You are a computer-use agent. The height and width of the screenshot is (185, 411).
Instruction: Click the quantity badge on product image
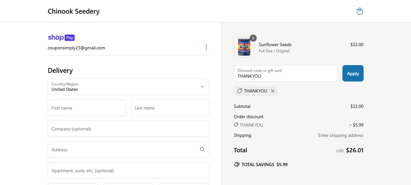253,38
